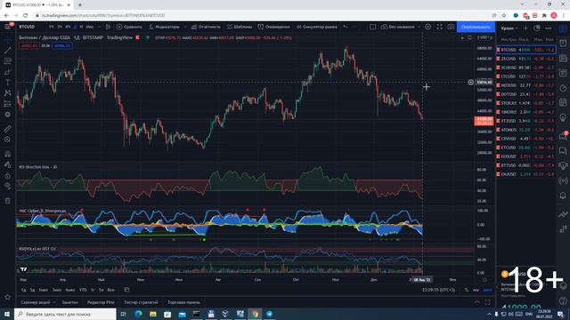Lock all drawing tools
Viewport: 570px width, 320px height.
tap(7, 176)
